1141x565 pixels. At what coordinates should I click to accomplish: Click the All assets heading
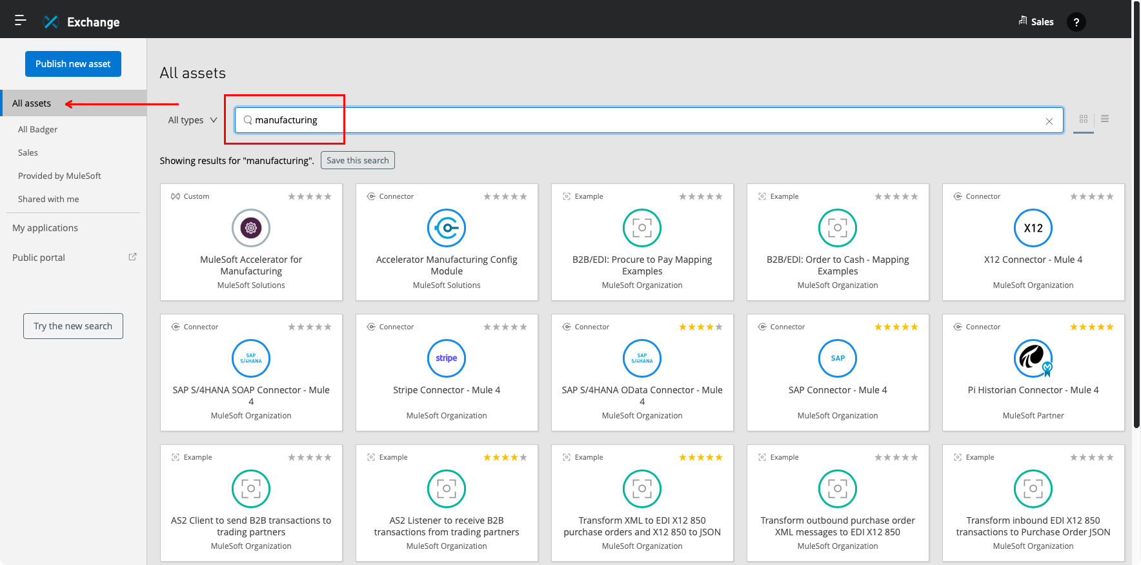193,73
